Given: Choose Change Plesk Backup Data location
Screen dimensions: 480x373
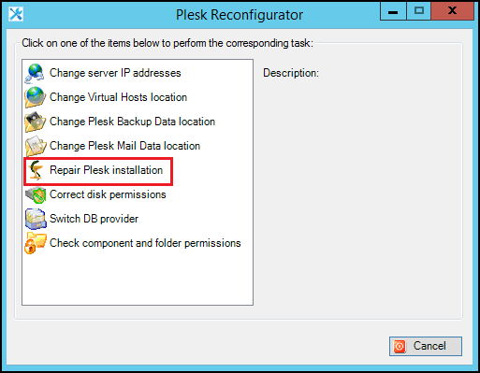Looking at the screenshot, I should click(x=132, y=122).
